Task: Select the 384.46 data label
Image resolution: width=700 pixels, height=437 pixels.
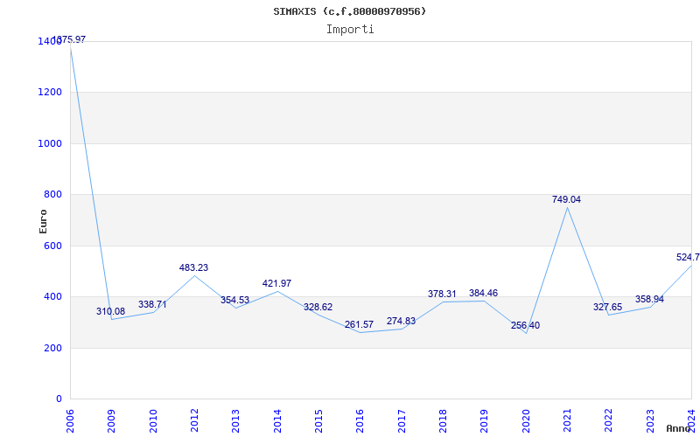Action: [x=483, y=293]
